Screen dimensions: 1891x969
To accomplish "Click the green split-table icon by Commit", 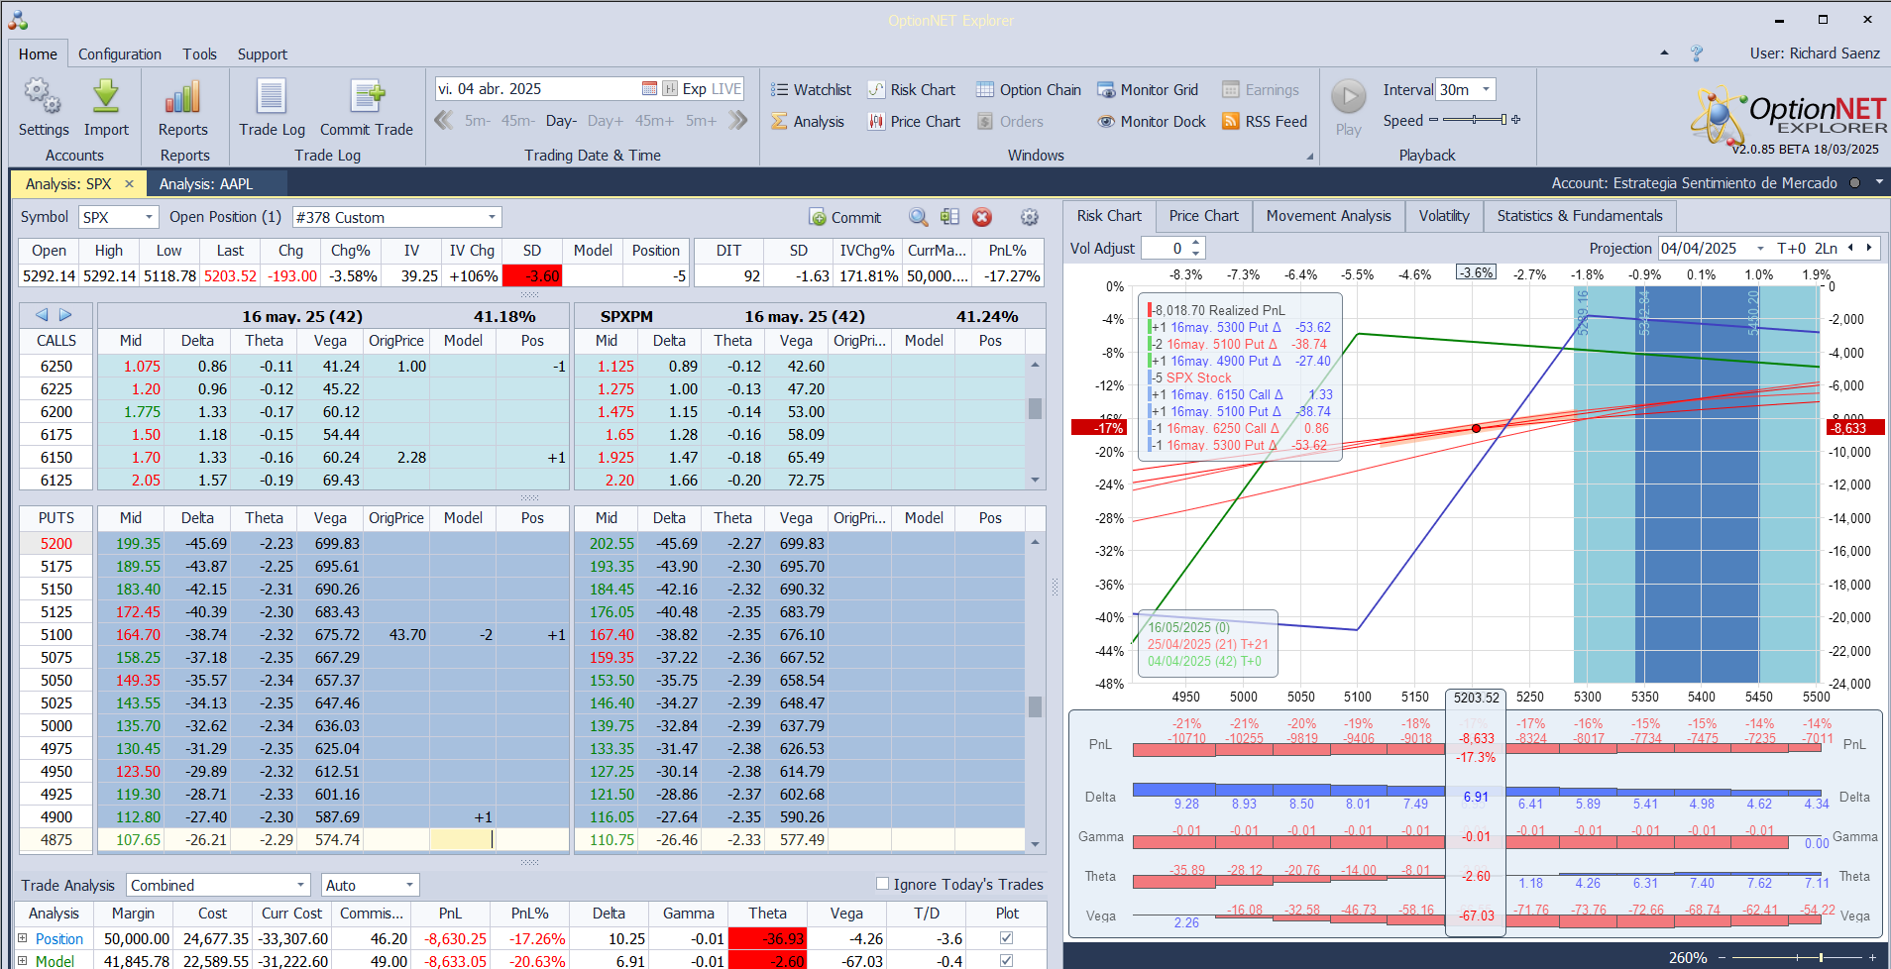I will (949, 217).
